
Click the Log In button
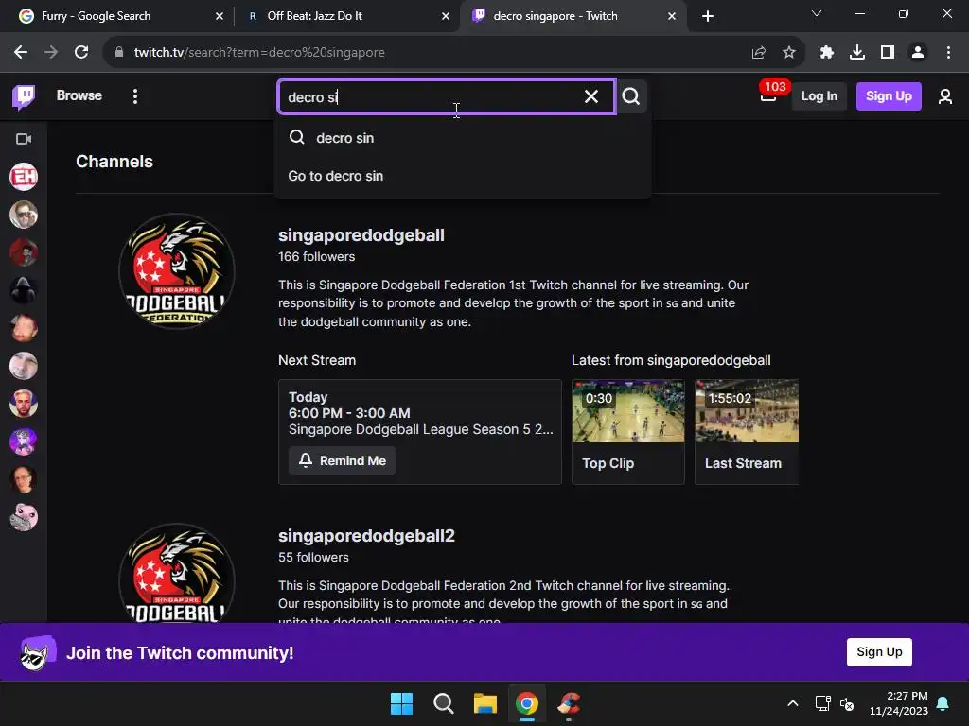point(819,96)
